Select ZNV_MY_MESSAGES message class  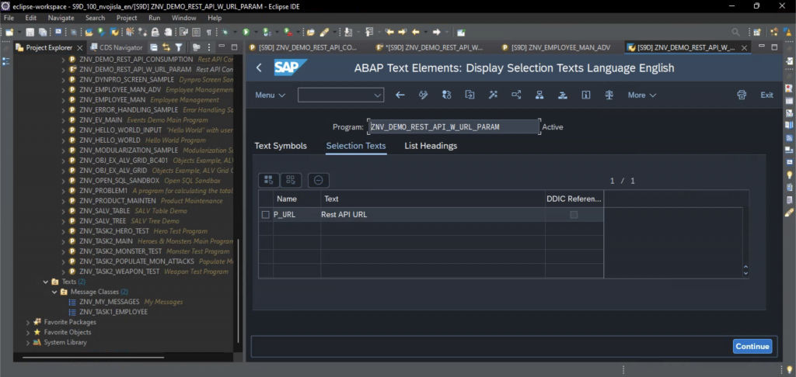[x=109, y=302]
